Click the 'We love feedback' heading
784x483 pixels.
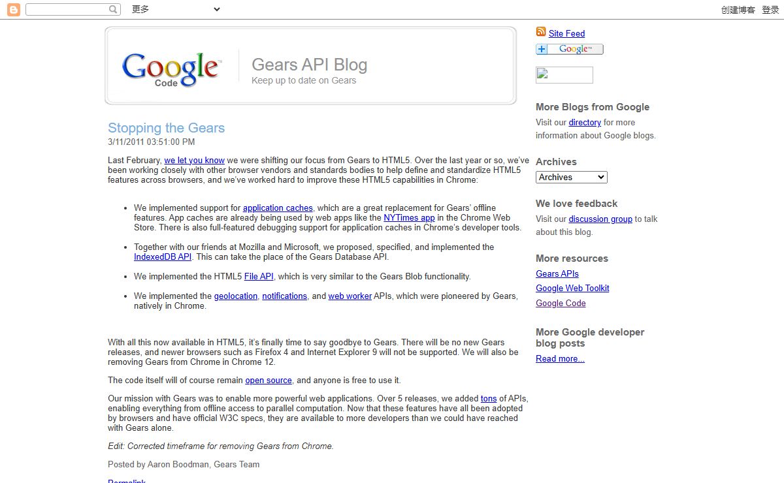pos(576,204)
